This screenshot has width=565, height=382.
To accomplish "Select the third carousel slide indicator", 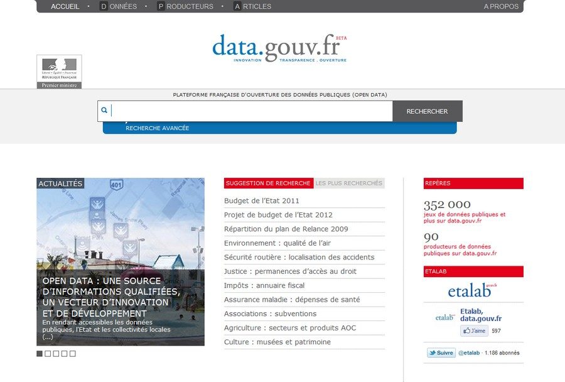I will click(x=56, y=354).
